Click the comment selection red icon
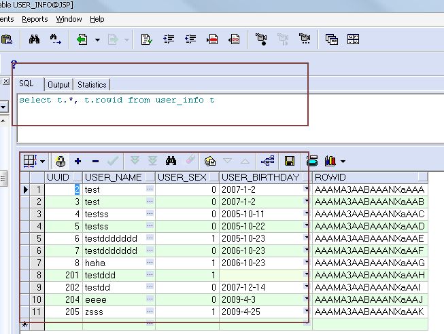The image size is (444, 334). pyautogui.click(x=212, y=39)
